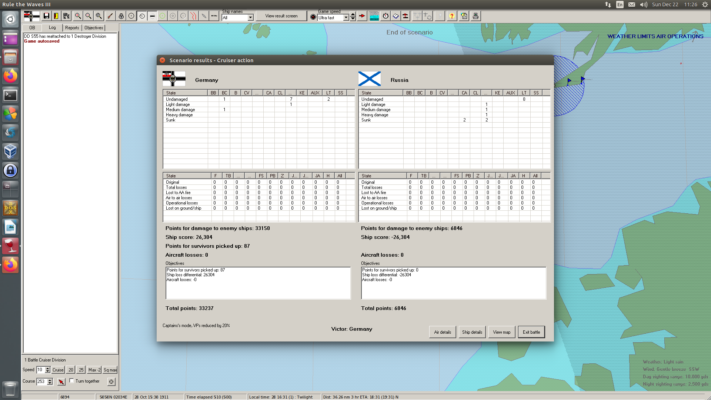Click the Exit battle button
Screen dimensions: 711x400
(x=531, y=332)
